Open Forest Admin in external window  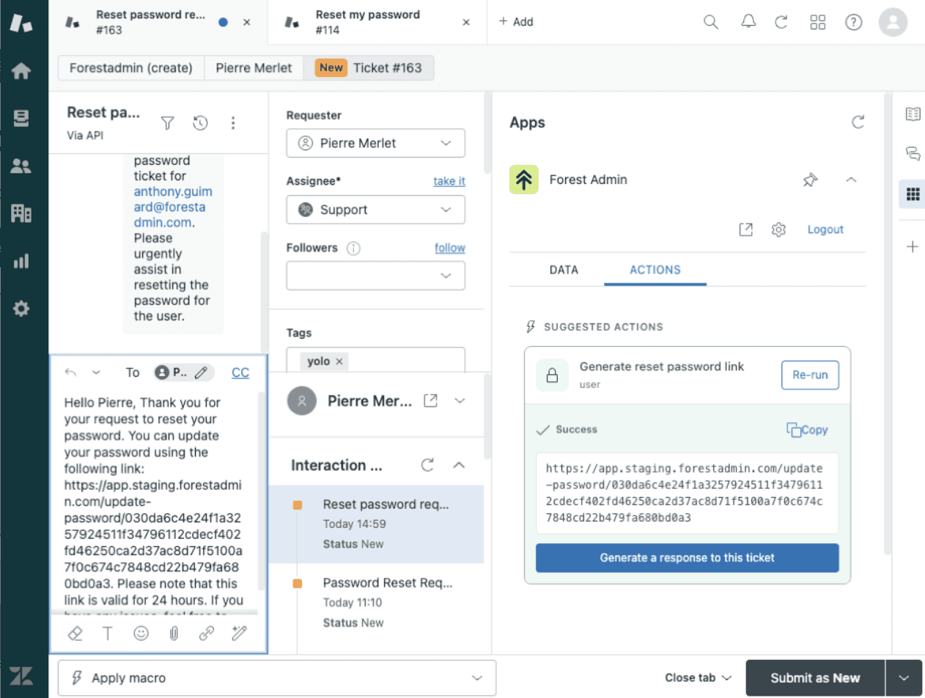click(x=745, y=229)
